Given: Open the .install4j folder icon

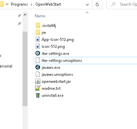Looking at the screenshot, I should point(38,25).
